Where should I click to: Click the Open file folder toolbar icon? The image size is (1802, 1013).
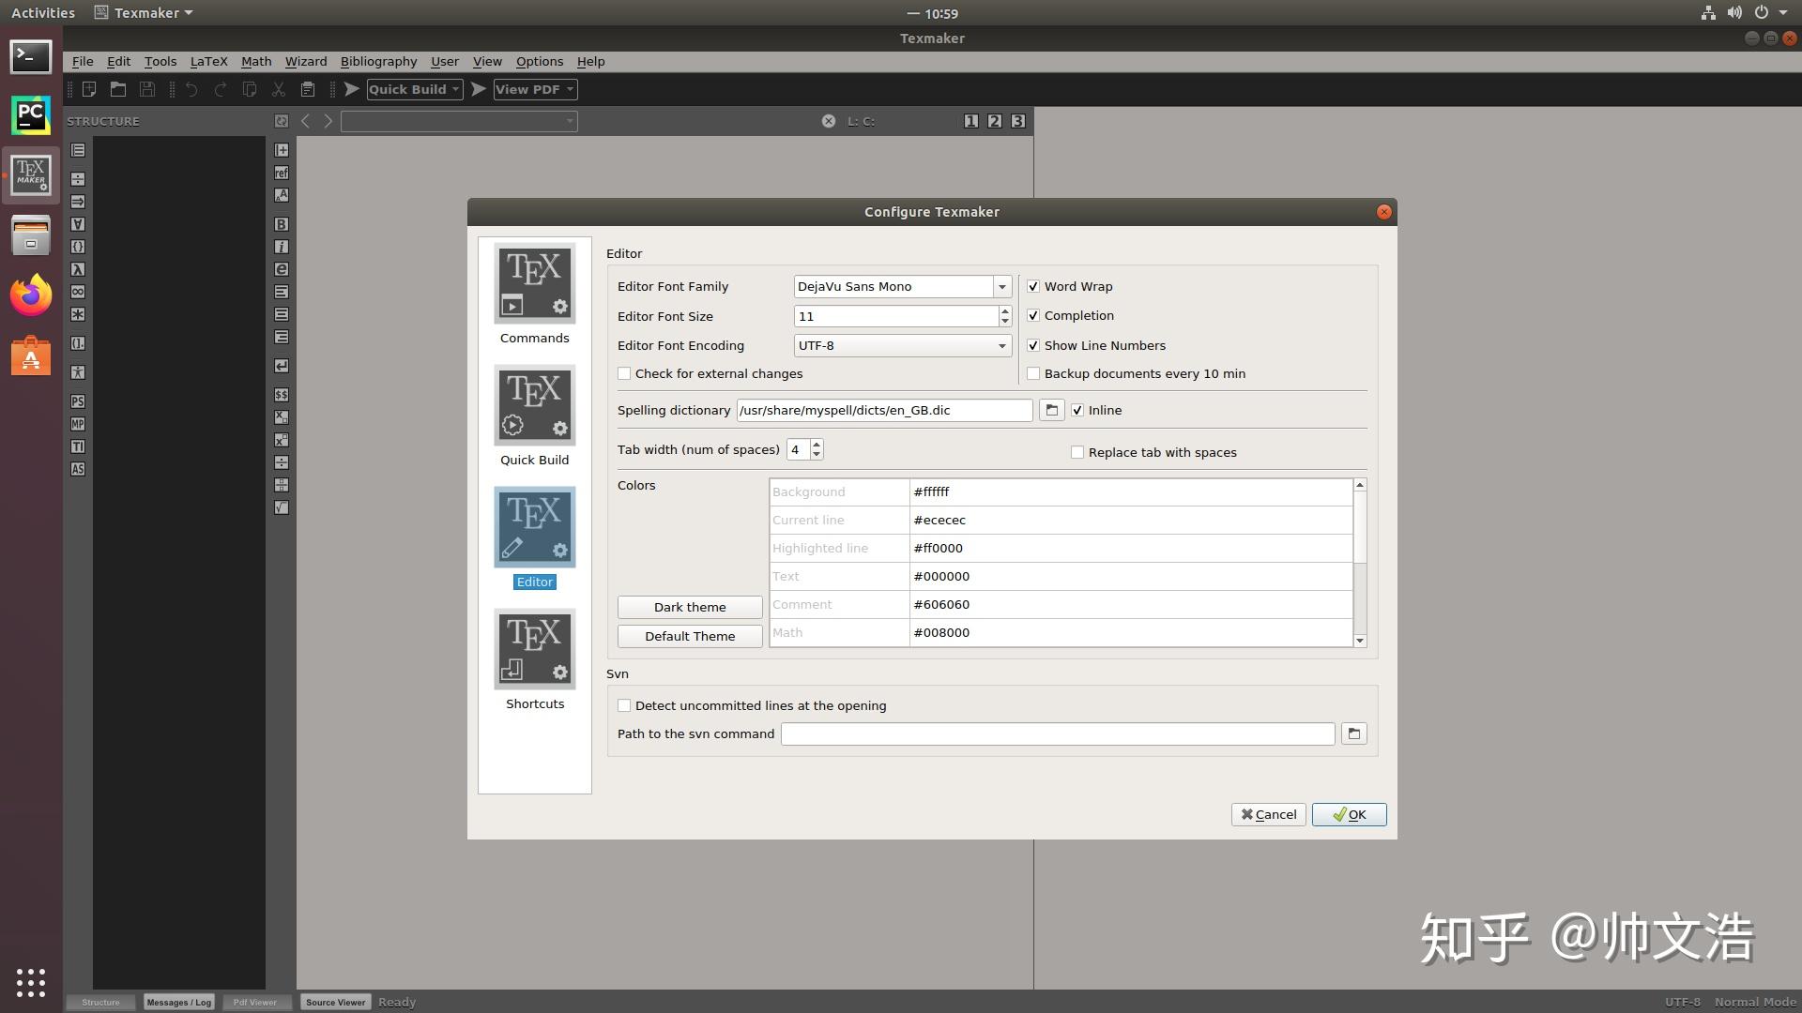(118, 89)
